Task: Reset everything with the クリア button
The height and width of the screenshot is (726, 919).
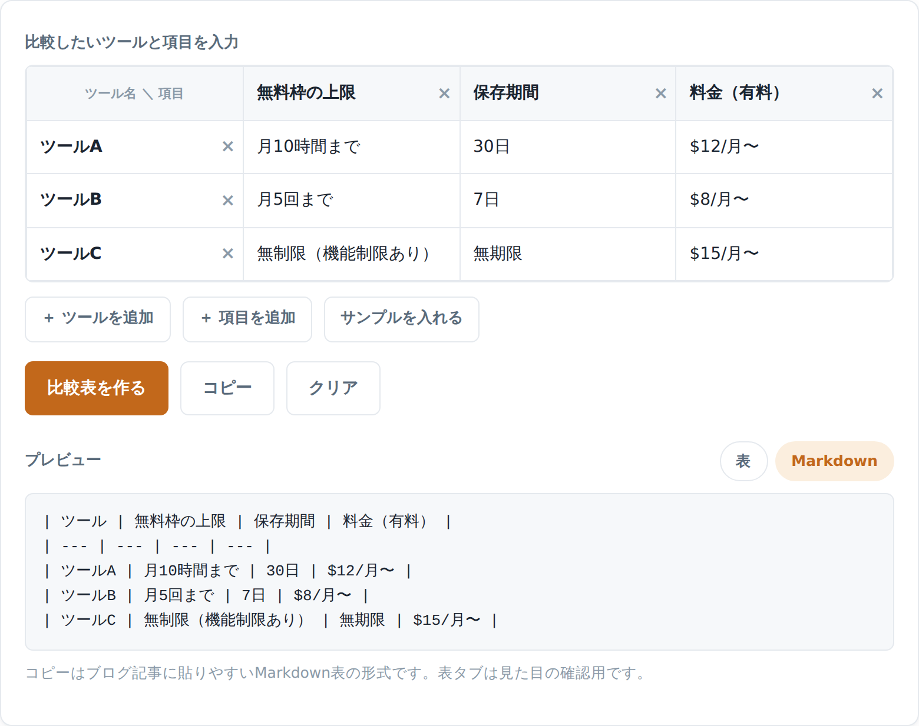Action: click(x=333, y=388)
